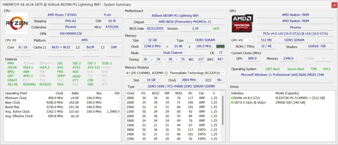Viewport: 338px width, 145px height.
Task: Click the 32 GB memory size field
Action: 152,40
